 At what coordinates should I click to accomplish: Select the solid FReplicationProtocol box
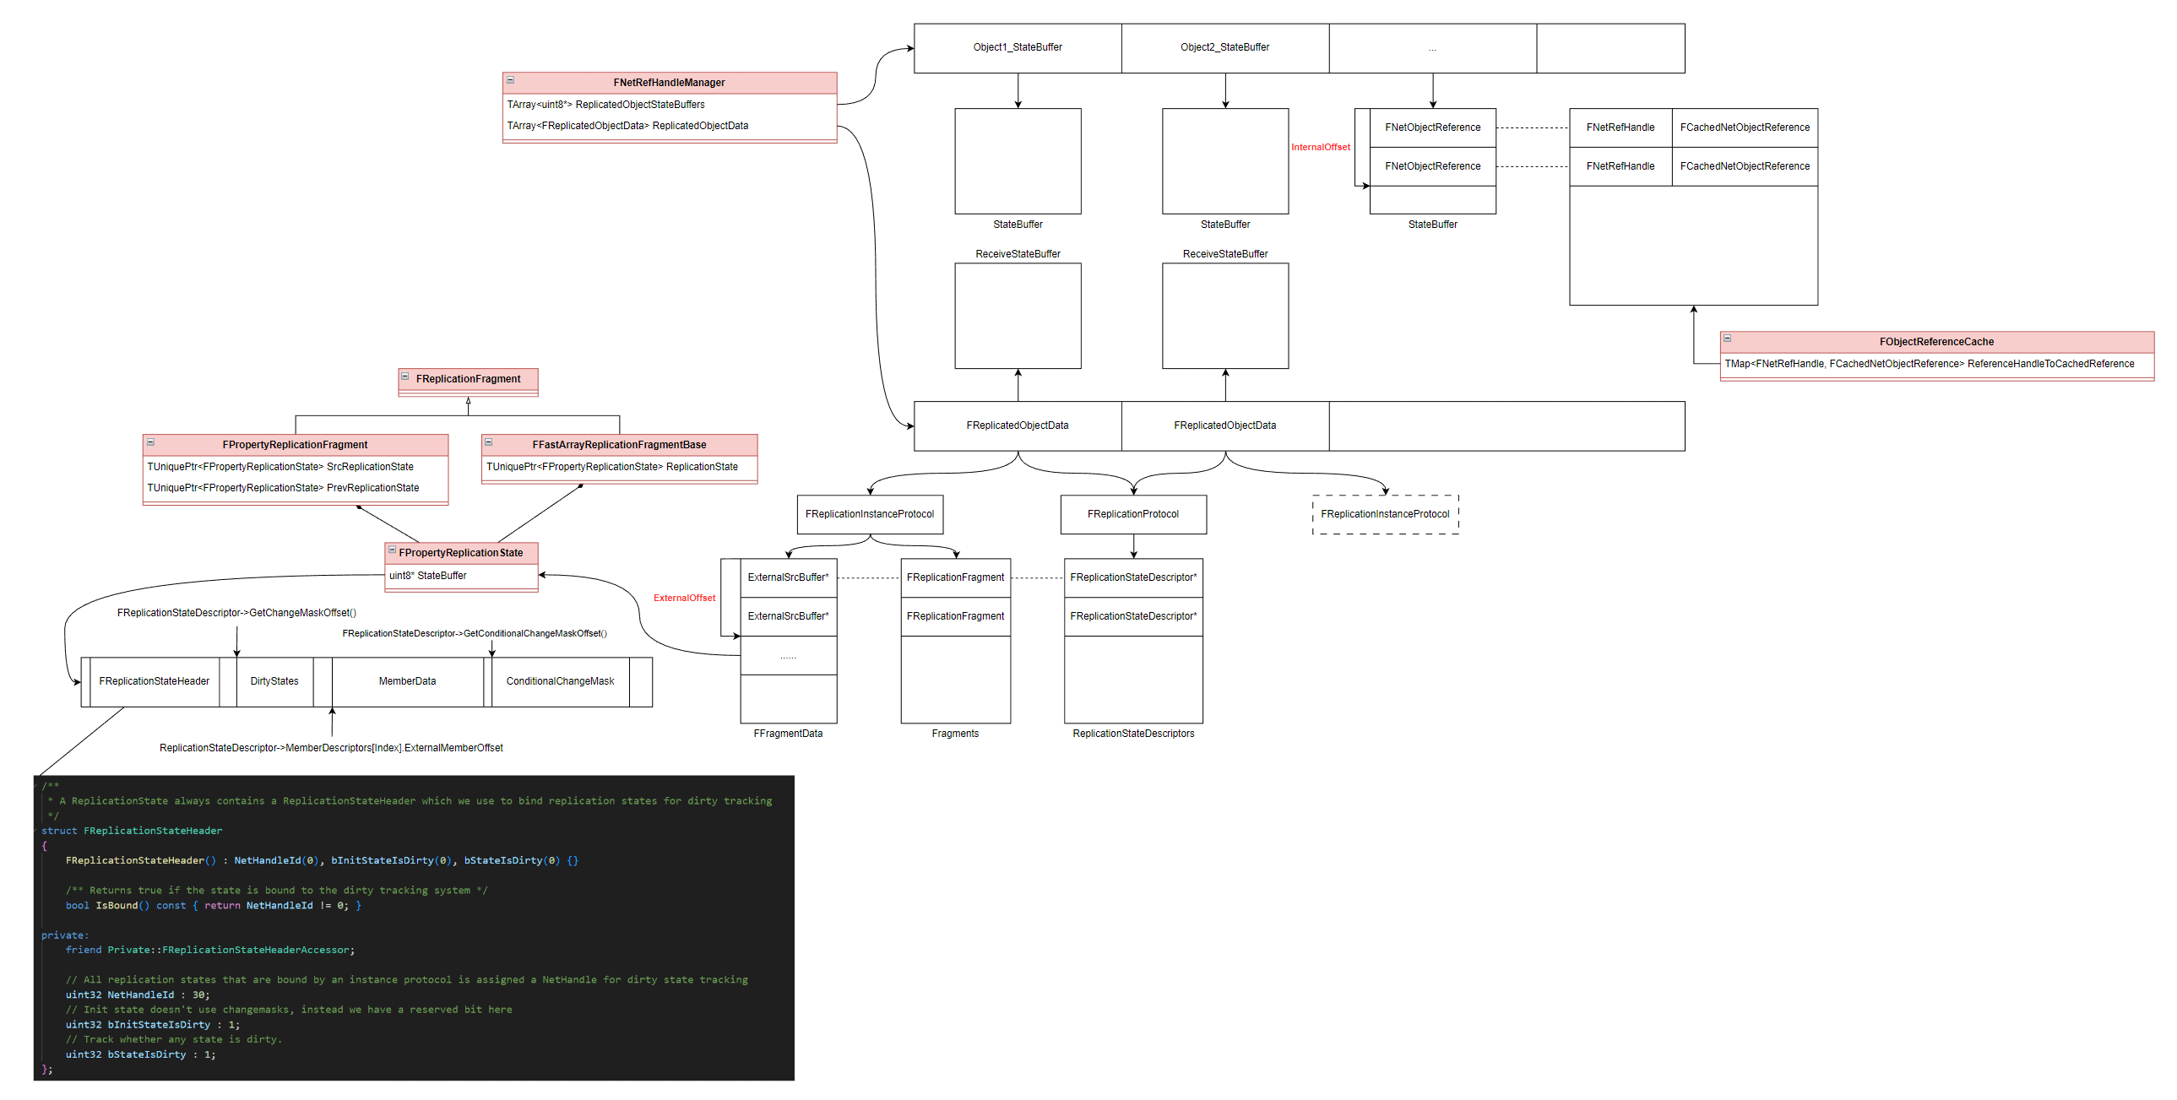1132,513
